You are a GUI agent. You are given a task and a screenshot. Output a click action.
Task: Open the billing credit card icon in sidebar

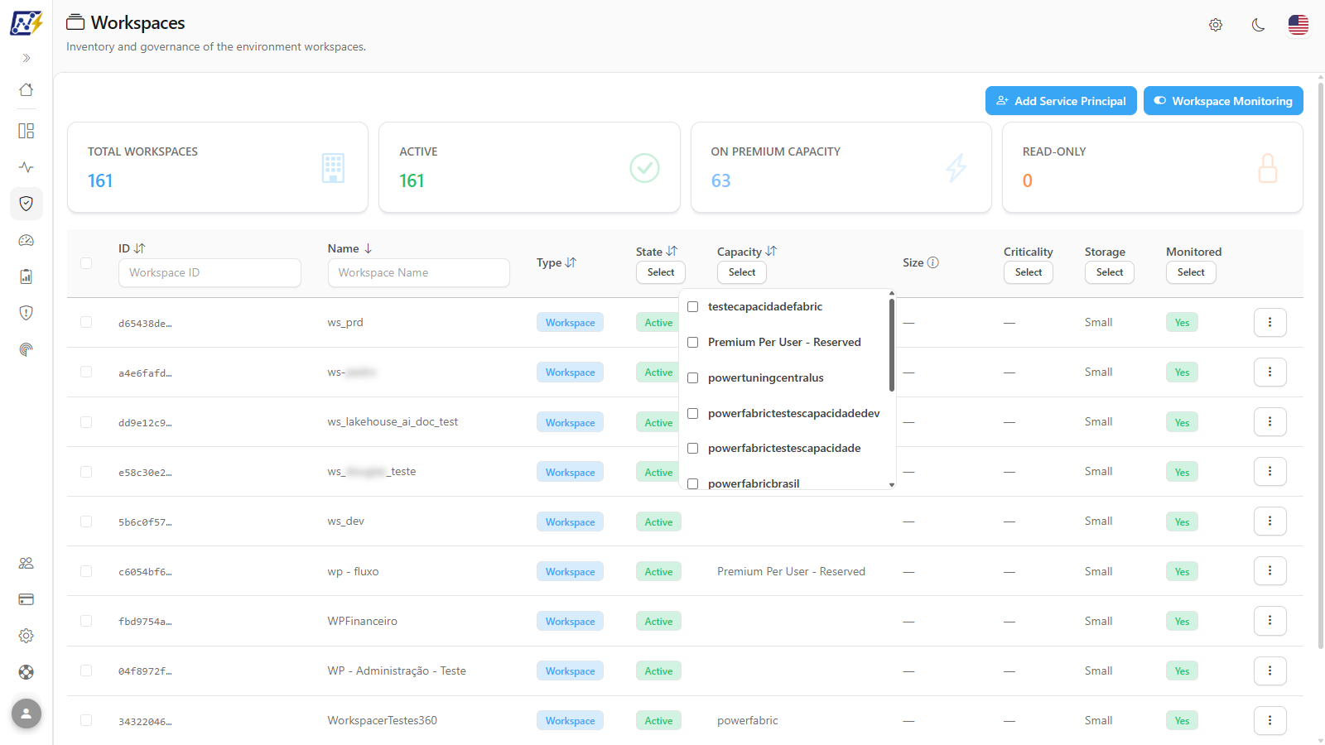pos(26,599)
